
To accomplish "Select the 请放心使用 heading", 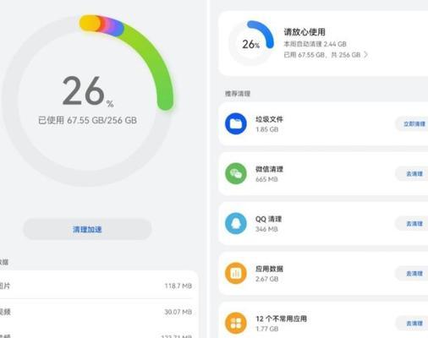I will pos(305,32).
